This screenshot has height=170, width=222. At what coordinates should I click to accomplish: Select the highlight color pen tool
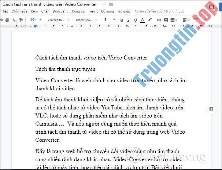pos(150,20)
